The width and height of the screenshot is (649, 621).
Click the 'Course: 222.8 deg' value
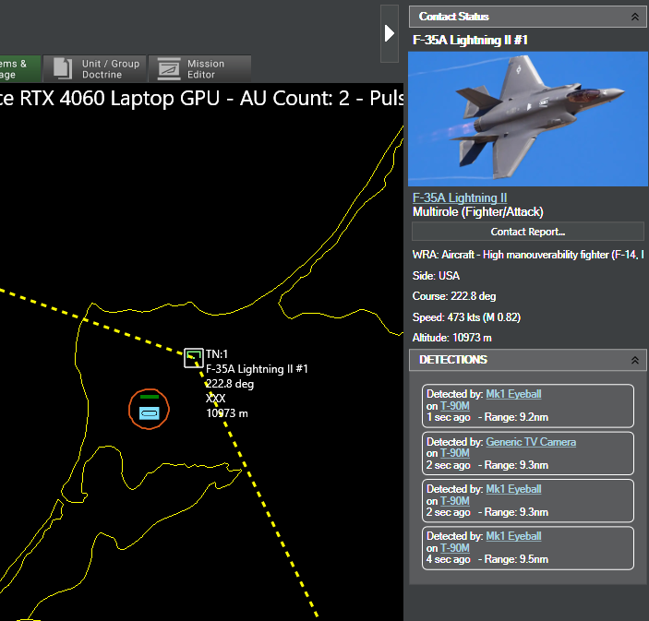pyautogui.click(x=454, y=296)
